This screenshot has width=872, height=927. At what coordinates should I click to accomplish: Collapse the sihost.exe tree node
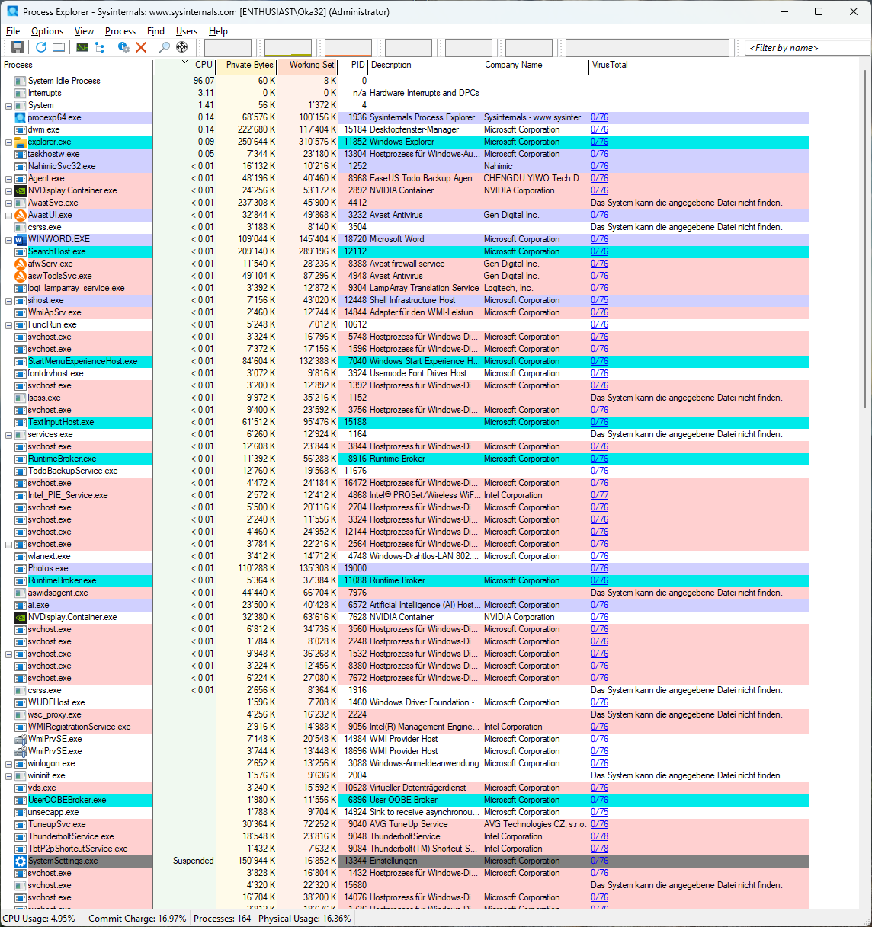[x=8, y=301]
